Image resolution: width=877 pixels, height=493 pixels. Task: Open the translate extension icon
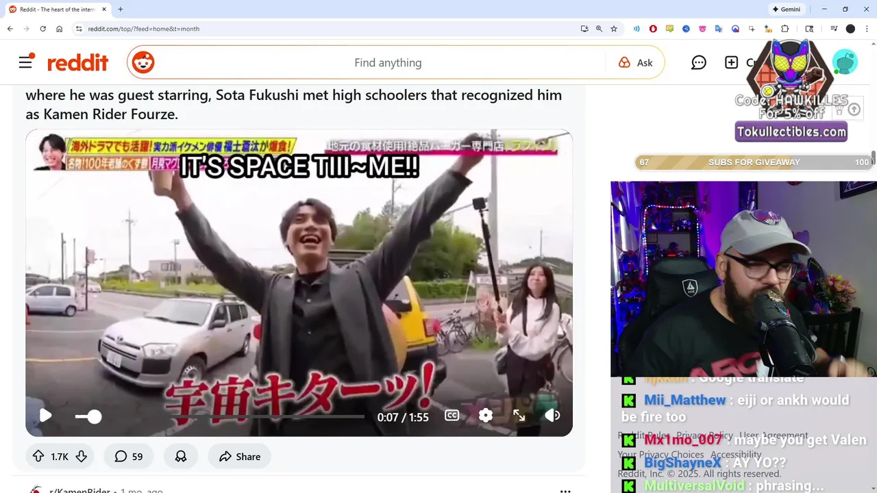point(719,29)
